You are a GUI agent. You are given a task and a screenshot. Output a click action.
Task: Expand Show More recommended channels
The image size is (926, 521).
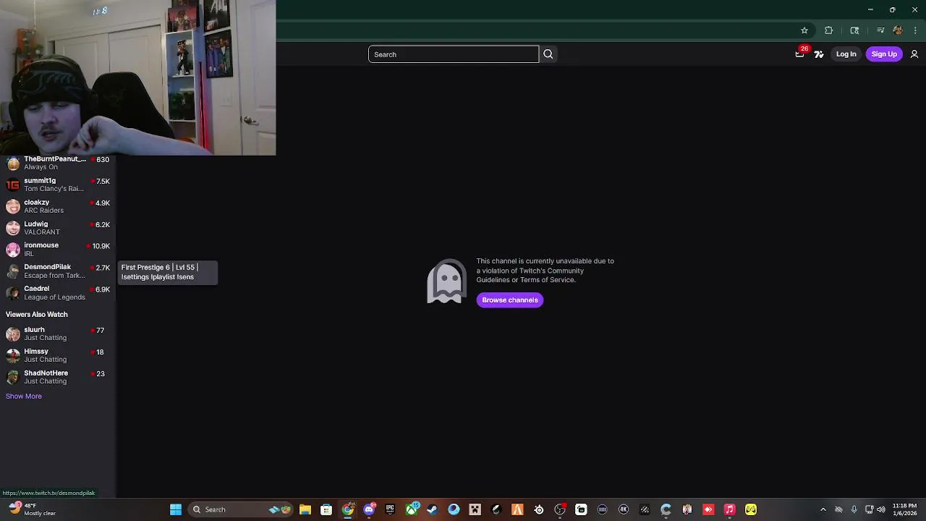24,396
